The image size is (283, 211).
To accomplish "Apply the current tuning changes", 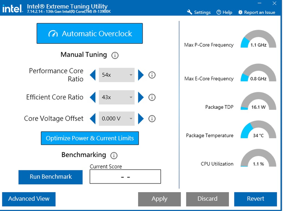I will (159, 199).
